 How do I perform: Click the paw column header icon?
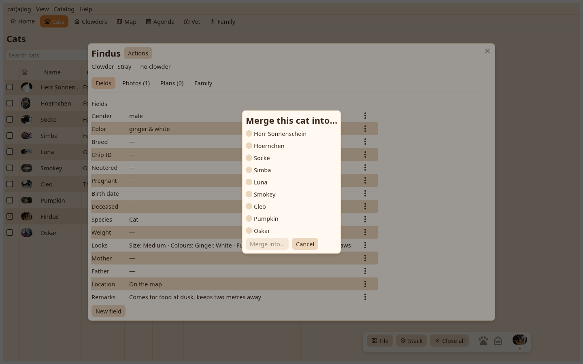click(25, 72)
